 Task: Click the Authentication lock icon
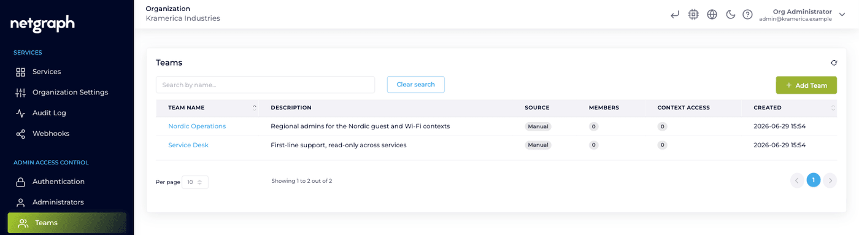tap(21, 182)
